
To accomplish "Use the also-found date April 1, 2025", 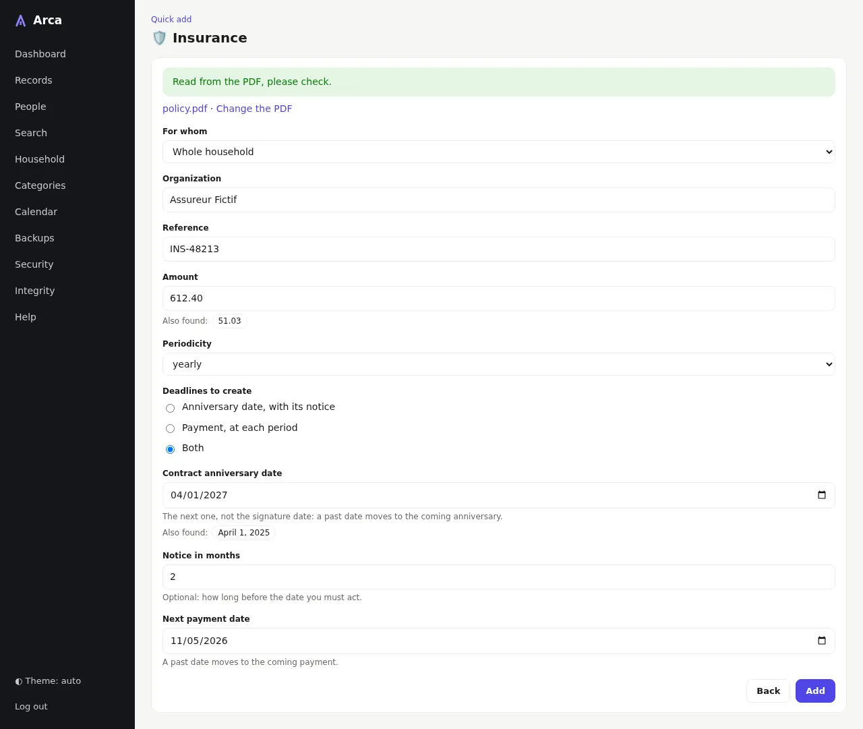I will click(243, 533).
